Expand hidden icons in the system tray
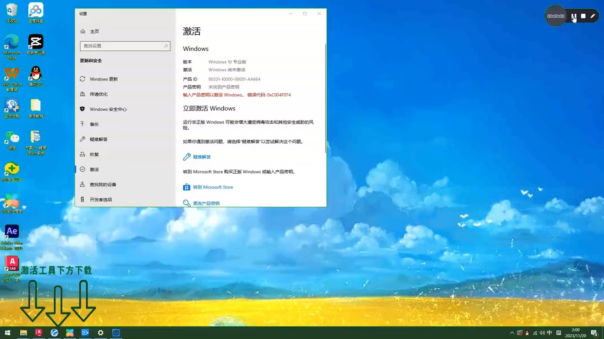 pyautogui.click(x=512, y=333)
